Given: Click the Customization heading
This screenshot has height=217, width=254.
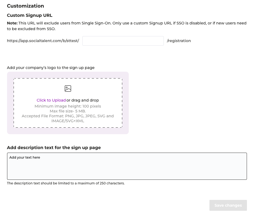Looking at the screenshot, I should pyautogui.click(x=26, y=6).
